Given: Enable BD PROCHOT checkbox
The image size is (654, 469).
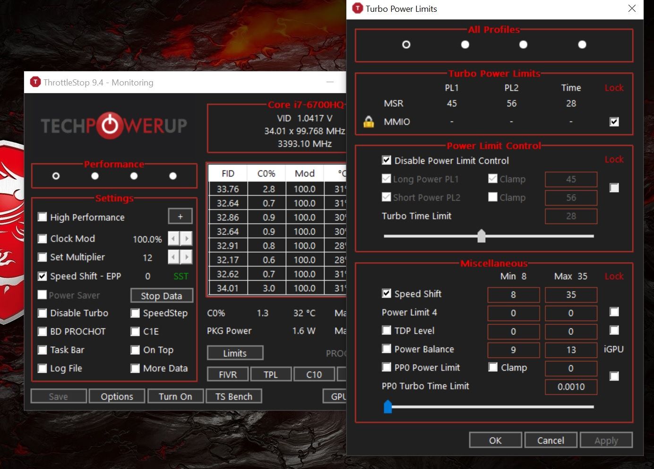Looking at the screenshot, I should click(43, 332).
